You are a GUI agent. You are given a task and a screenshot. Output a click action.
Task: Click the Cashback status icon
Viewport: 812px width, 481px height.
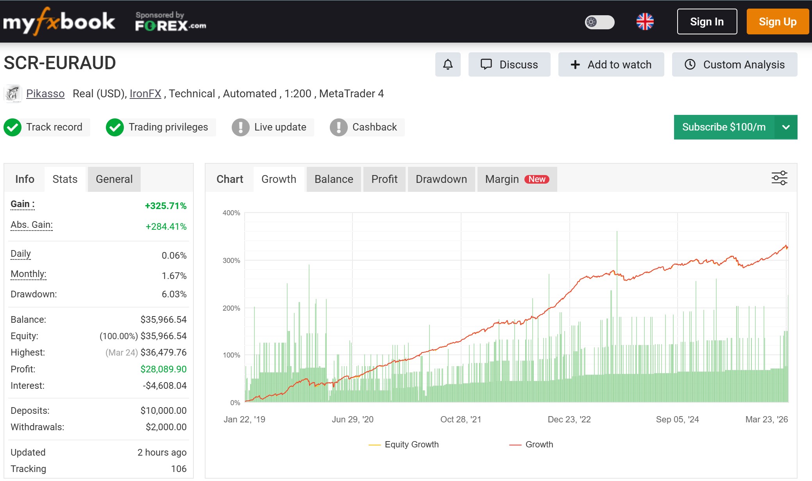(339, 127)
